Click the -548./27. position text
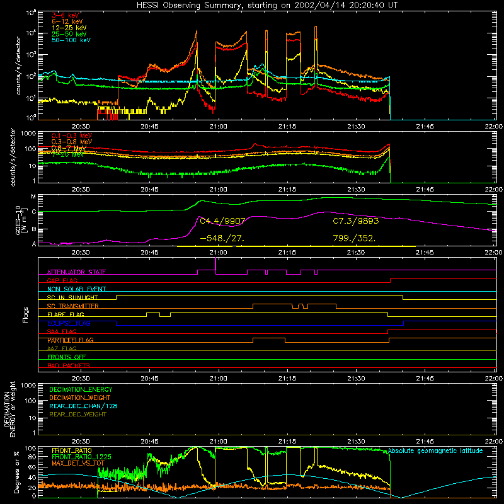Viewport: 504px width, 504px height. (222, 239)
